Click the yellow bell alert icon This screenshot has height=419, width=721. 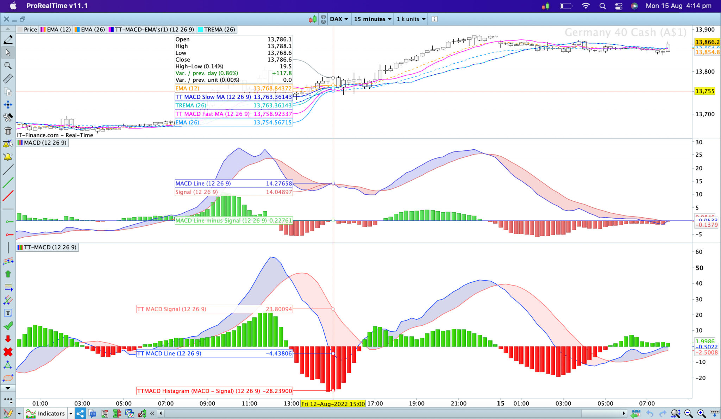tap(8, 157)
